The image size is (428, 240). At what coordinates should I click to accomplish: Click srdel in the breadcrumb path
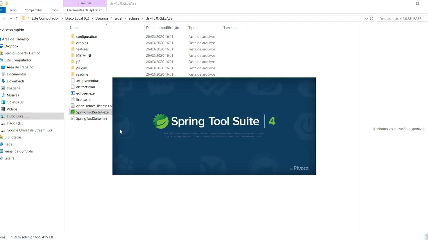click(x=118, y=19)
